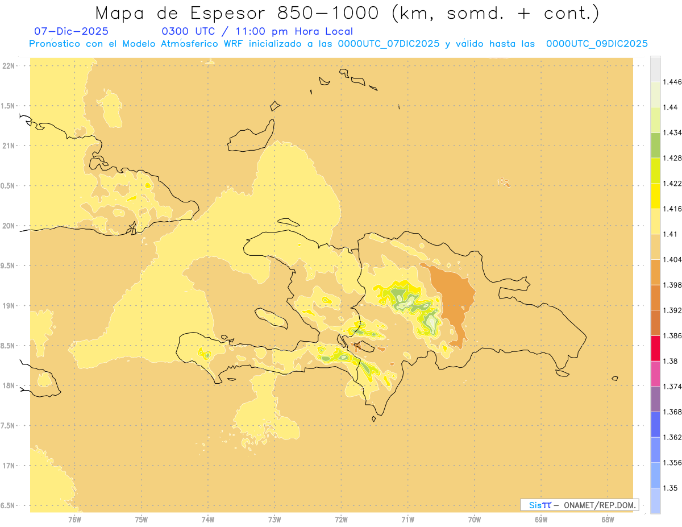Select the 69W longitude label
This screenshot has height=527, width=682.
point(541,519)
